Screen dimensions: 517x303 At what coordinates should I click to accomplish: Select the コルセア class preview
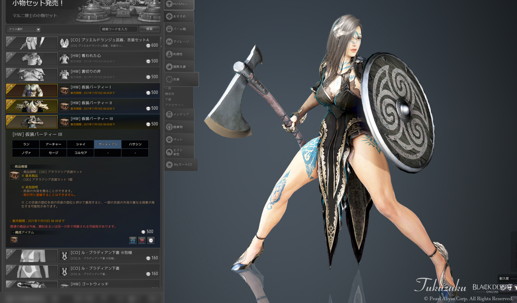coord(80,153)
